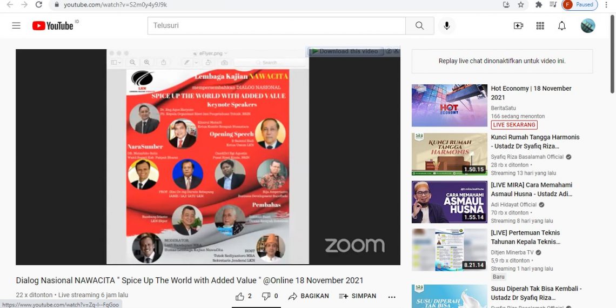Open Hot Economy 18 November 2021 title
This screenshot has height=308, width=616.
coord(531,93)
